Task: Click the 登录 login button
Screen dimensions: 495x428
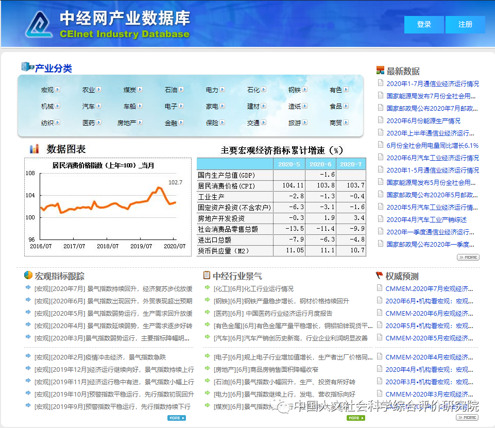Action: tap(424, 25)
